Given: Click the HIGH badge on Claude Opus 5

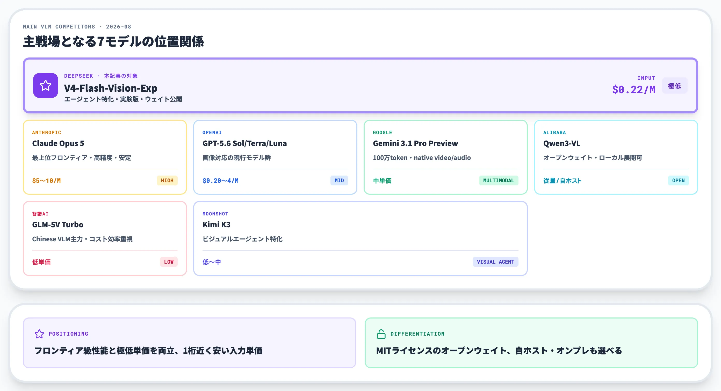Looking at the screenshot, I should pos(167,180).
